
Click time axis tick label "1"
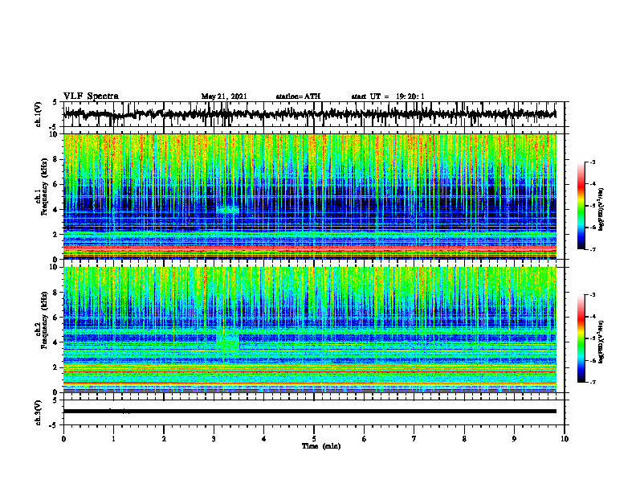[113, 439]
